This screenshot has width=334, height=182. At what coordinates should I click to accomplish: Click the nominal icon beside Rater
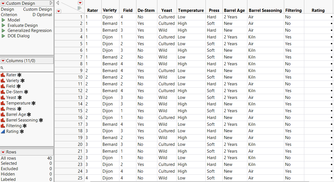click(x=3, y=75)
